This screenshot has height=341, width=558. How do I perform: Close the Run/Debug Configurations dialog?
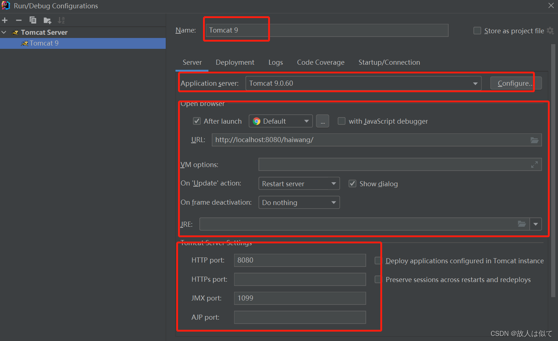click(x=551, y=5)
